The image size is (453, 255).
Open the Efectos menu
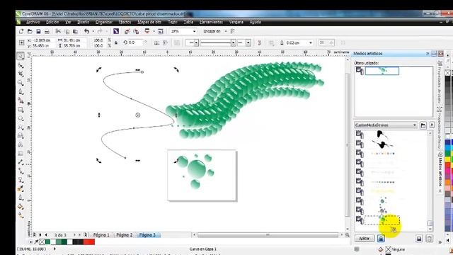[125, 22]
